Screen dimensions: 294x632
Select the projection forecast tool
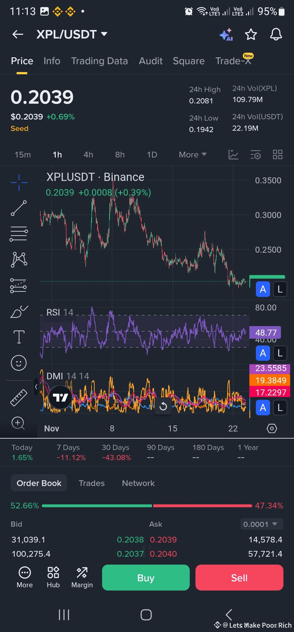tap(18, 285)
